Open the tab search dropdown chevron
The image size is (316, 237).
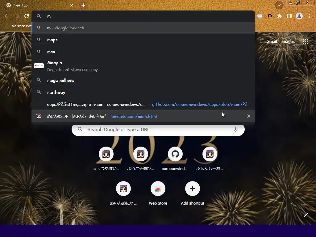(x=279, y=5)
